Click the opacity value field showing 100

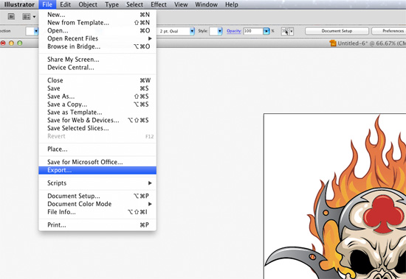[x=253, y=31]
